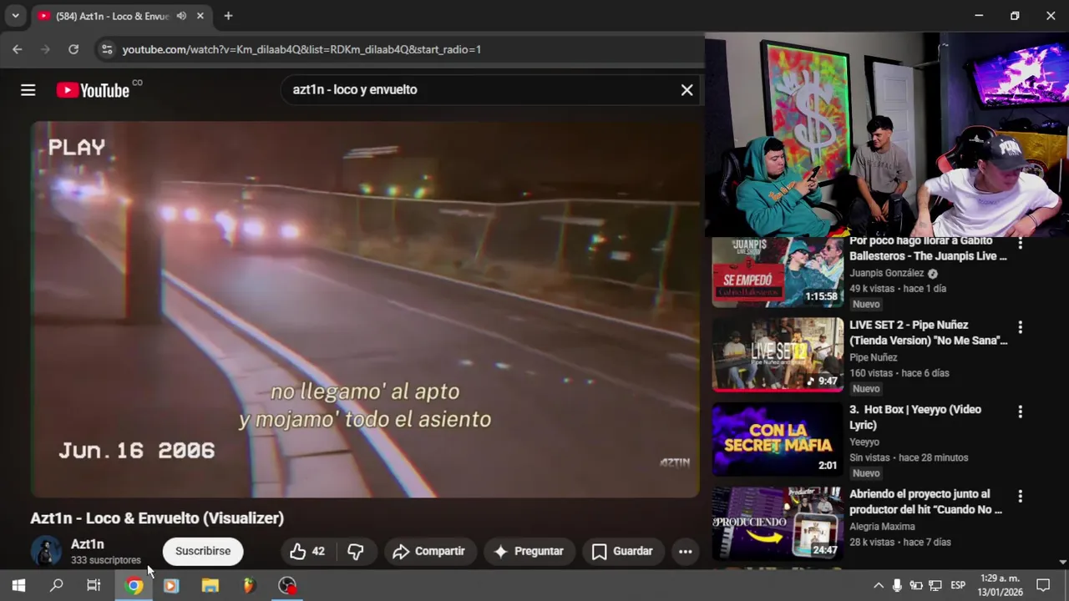This screenshot has height=601, width=1069.
Task: Show hidden system tray icons
Action: (x=878, y=585)
